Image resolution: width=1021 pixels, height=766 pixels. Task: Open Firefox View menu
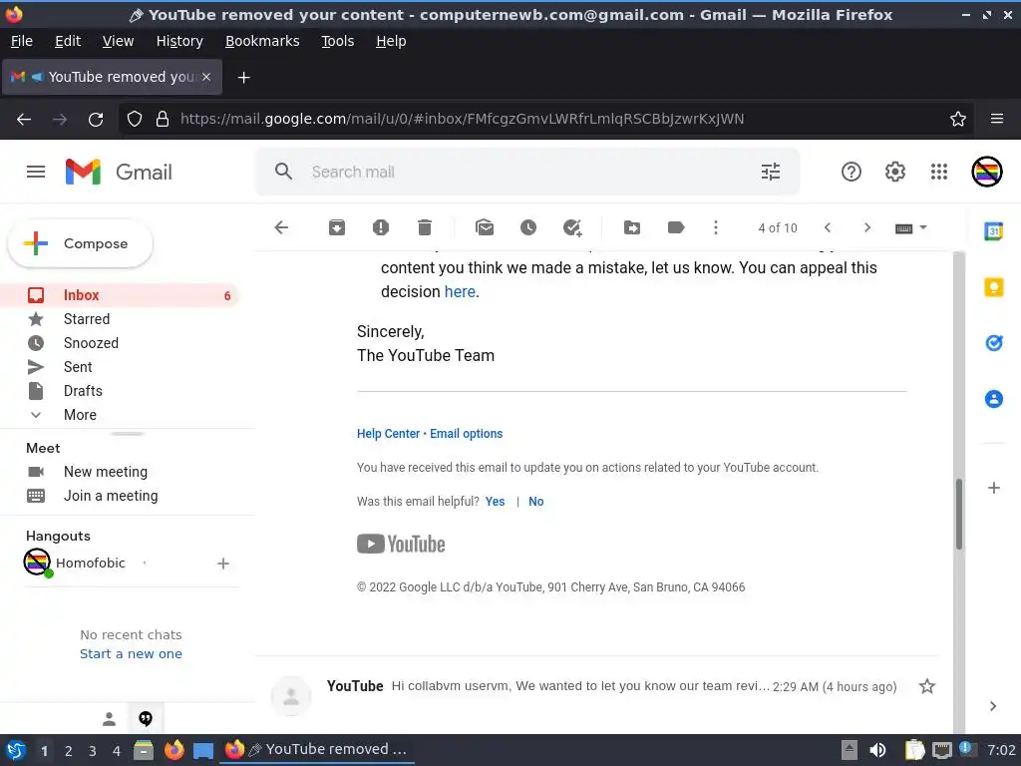[x=118, y=41]
